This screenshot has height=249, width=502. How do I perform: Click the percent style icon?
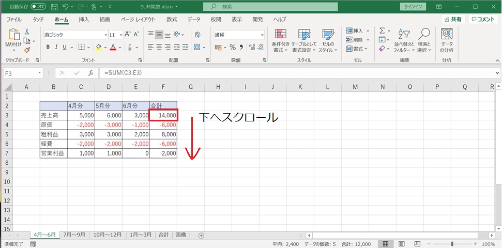233,48
